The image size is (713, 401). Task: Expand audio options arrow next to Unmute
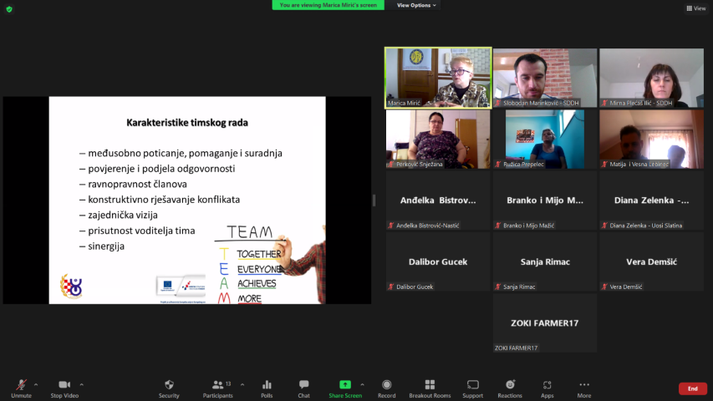coord(36,384)
